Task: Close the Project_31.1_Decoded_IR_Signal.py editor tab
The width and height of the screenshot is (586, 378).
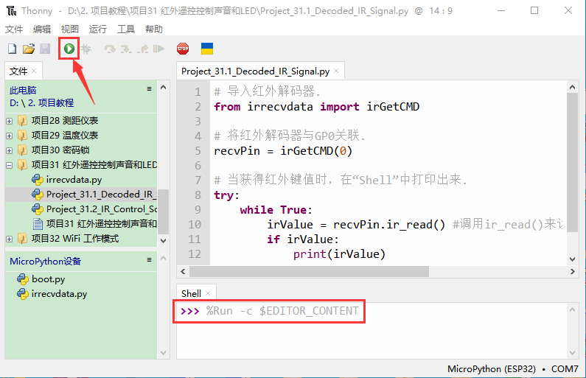Action: [x=337, y=71]
